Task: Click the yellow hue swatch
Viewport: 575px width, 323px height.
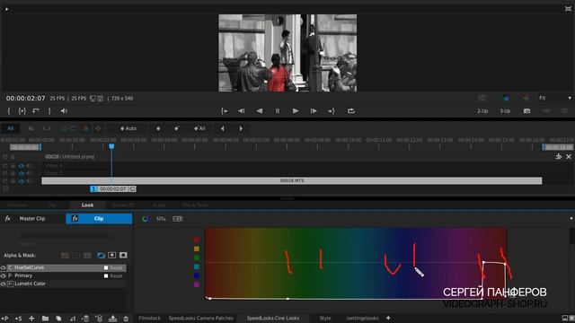Action: (x=197, y=249)
